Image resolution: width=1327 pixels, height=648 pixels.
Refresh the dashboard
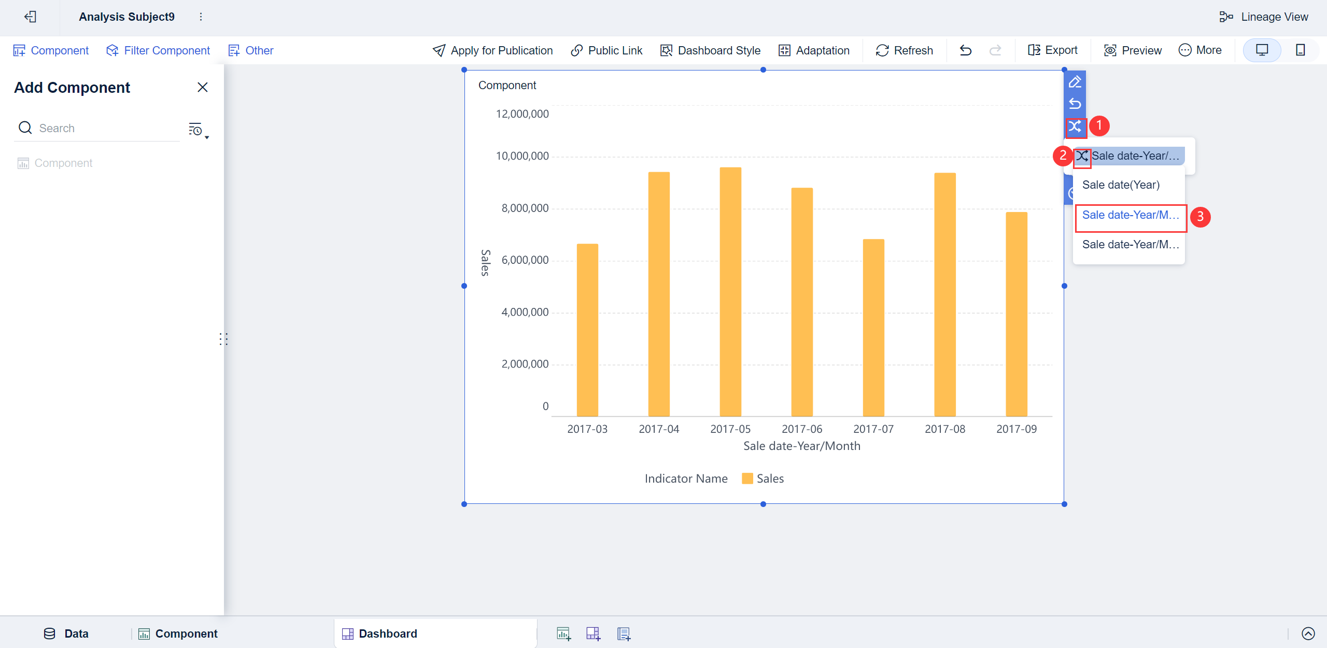click(x=905, y=50)
